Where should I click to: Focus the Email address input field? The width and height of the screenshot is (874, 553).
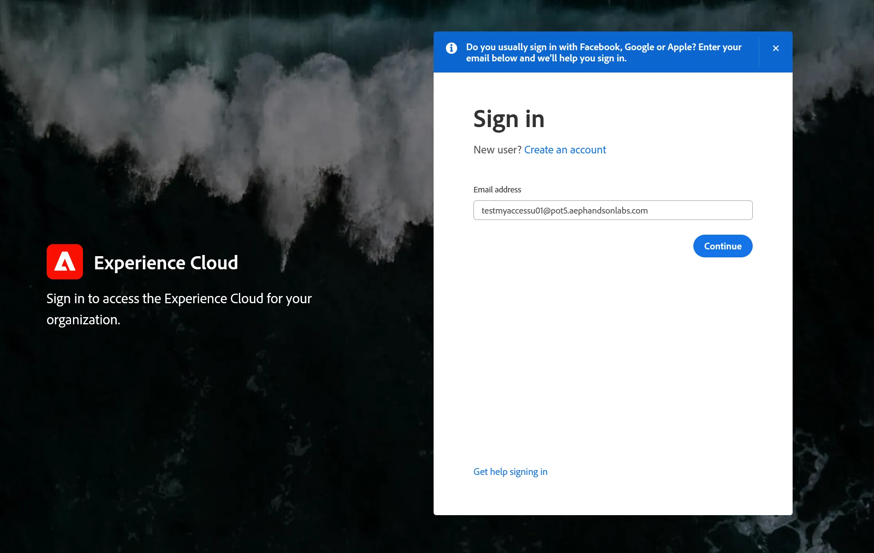[613, 210]
